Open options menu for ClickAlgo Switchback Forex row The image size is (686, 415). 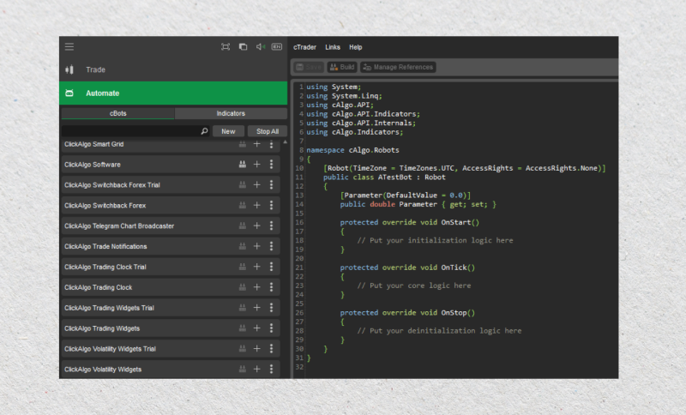click(x=271, y=206)
